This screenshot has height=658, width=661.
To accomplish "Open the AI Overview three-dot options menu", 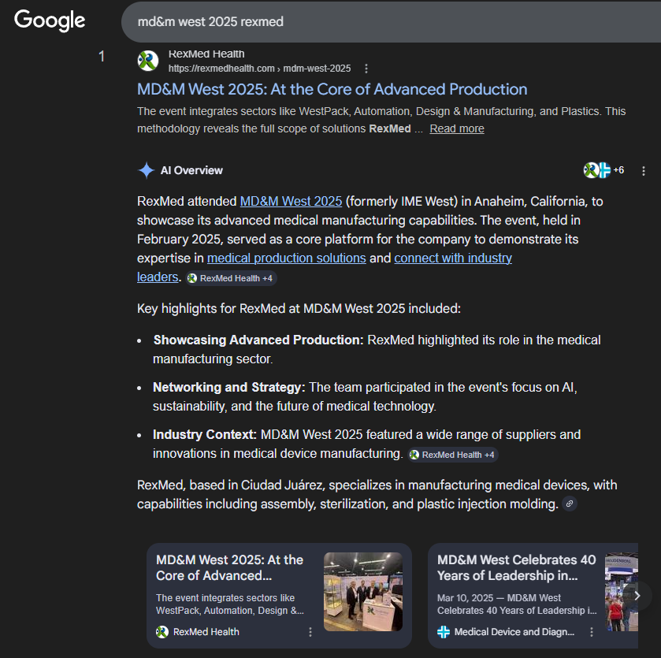I will click(644, 171).
